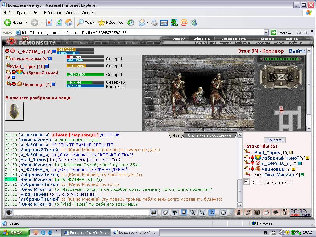Viewport: 316px width, 237px height.
Task: Toggle the sound note icon
Action: click(x=211, y=212)
